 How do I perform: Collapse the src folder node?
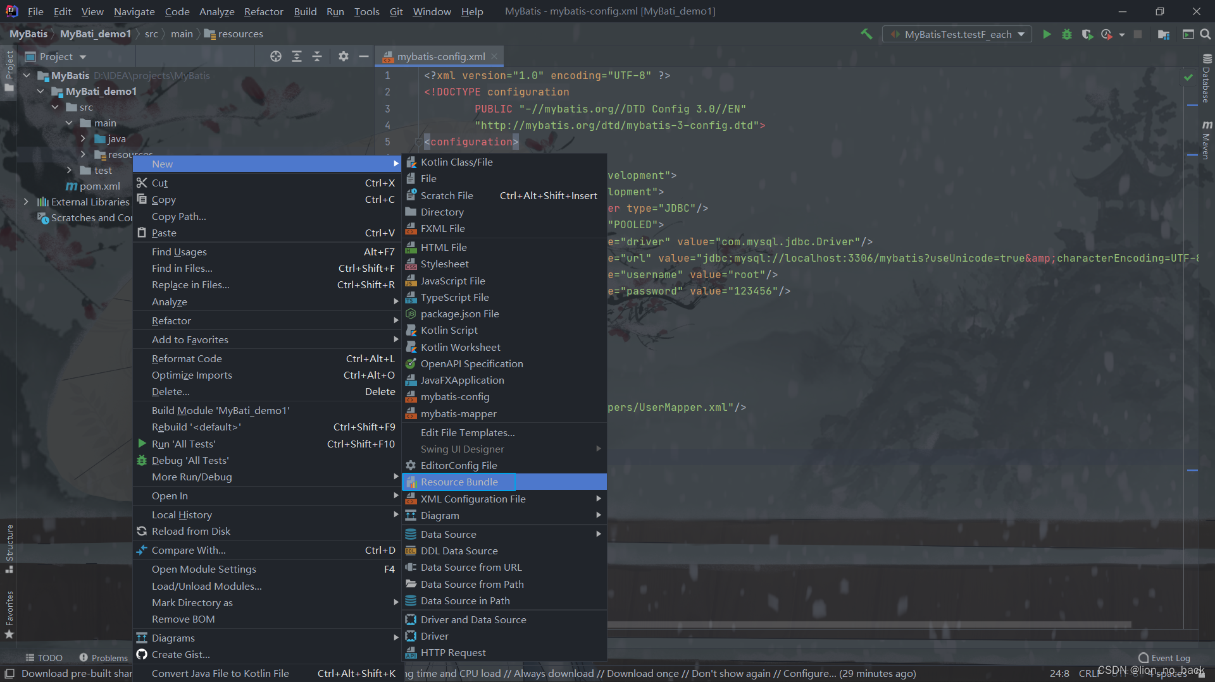pos(55,107)
